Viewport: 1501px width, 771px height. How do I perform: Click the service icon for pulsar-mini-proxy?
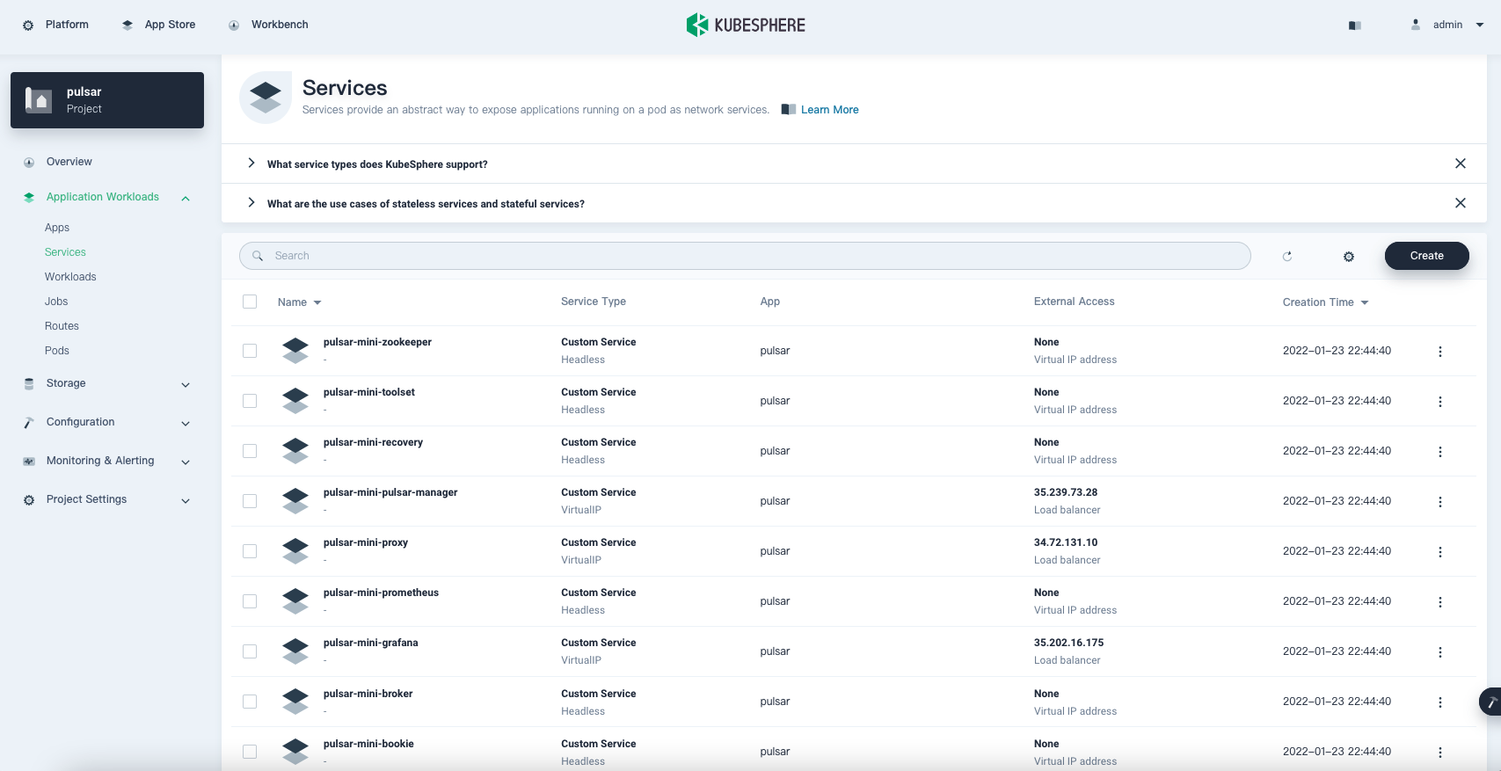295,551
